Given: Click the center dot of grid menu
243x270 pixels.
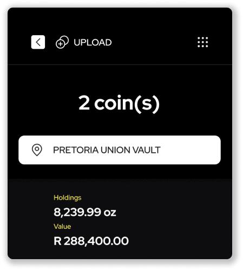Looking at the screenshot, I should pyautogui.click(x=202, y=42).
